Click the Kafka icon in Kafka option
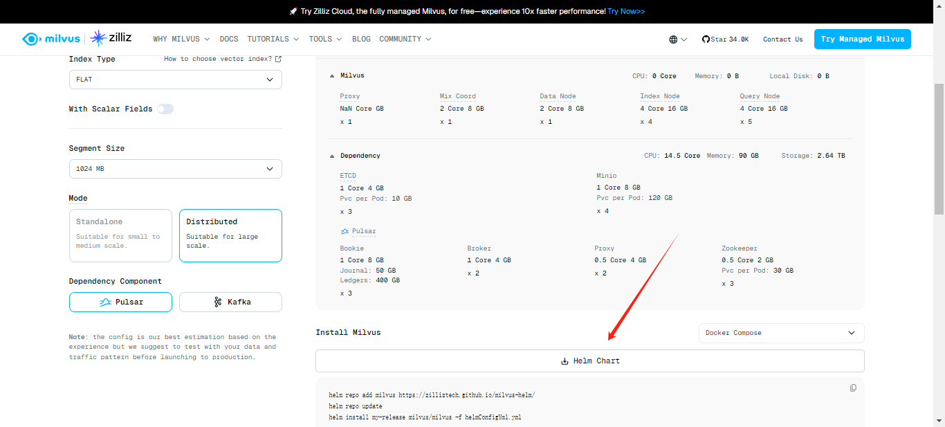 point(218,302)
